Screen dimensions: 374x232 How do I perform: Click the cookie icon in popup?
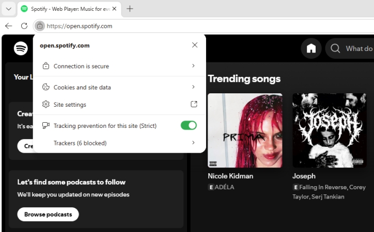click(46, 87)
